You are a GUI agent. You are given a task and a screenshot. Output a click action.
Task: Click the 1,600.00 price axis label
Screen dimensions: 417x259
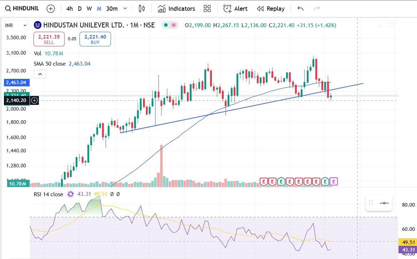(x=16, y=137)
